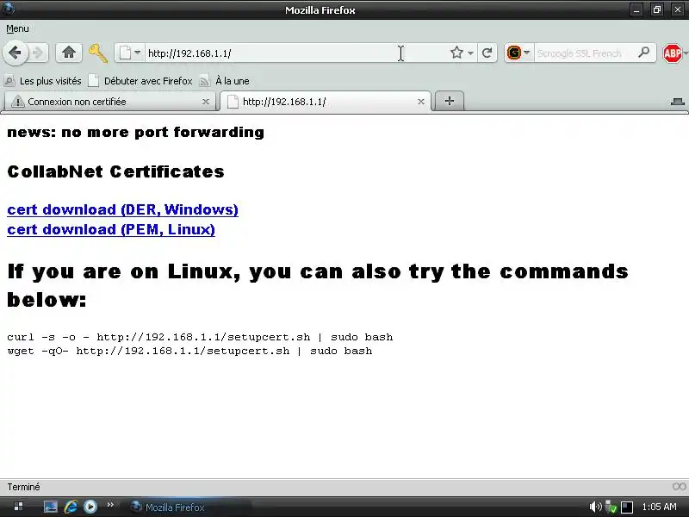Select the http://192.168.1.1/ tab
The height and width of the screenshot is (517, 689).
tap(326, 102)
